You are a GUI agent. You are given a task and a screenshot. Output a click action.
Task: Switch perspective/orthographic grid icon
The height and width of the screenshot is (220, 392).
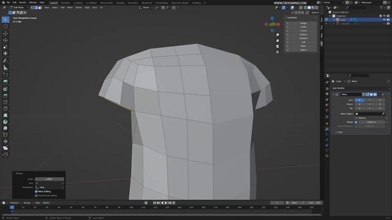[277, 52]
